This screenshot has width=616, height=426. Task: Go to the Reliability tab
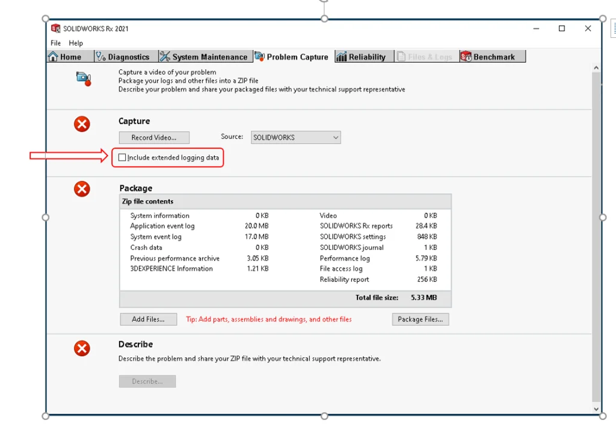pyautogui.click(x=361, y=57)
